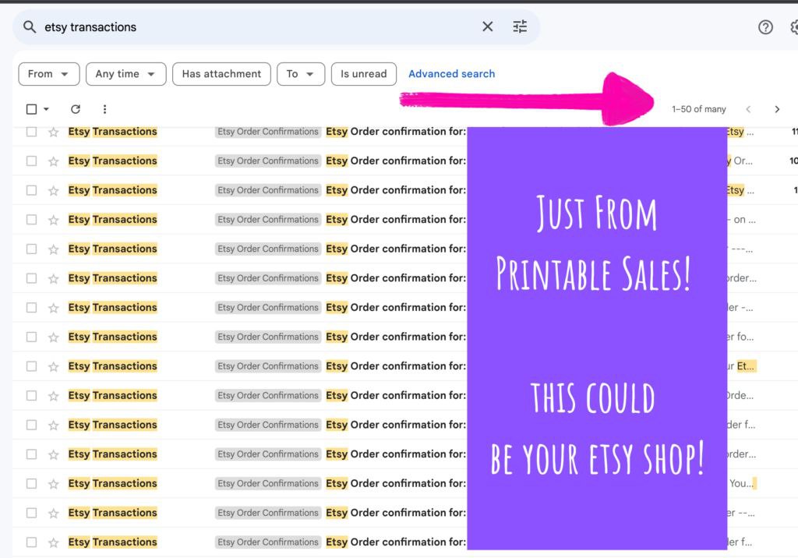Go to the next page of results

click(777, 109)
